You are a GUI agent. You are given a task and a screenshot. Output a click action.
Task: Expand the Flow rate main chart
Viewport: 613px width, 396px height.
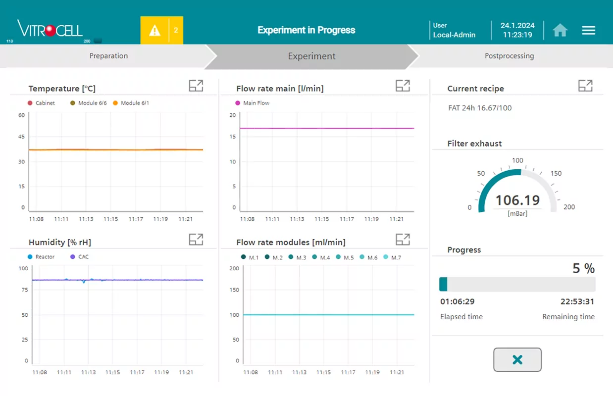[403, 86]
